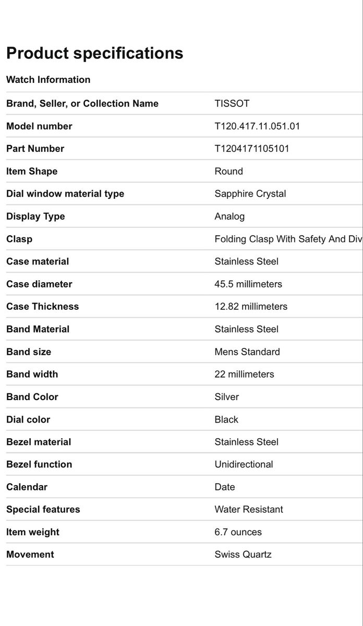The width and height of the screenshot is (363, 626).
Task: Select the Mens Standard band size value
Action: (x=247, y=352)
